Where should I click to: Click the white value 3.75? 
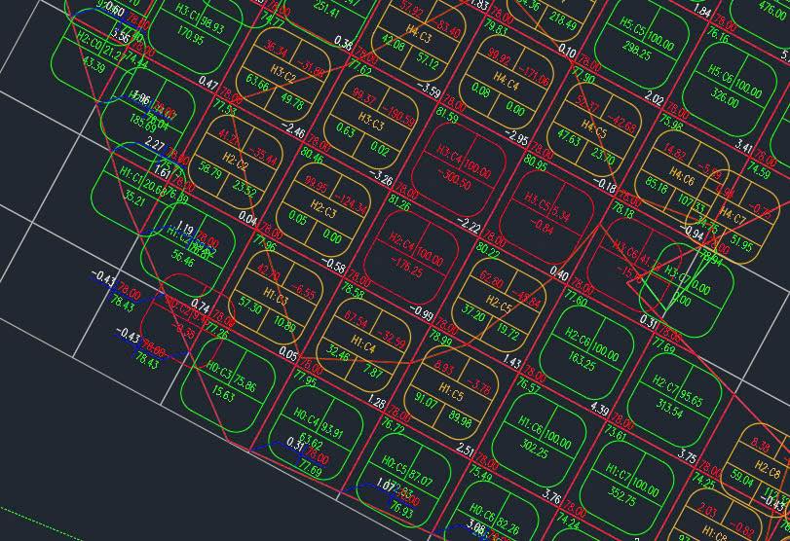point(688,456)
